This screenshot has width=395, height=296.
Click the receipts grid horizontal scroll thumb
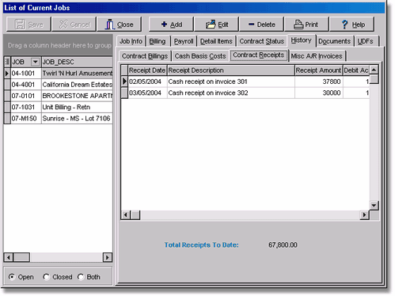pos(135,215)
